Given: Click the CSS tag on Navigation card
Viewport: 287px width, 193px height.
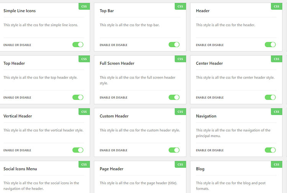Looking at the screenshot, I should point(277,112).
